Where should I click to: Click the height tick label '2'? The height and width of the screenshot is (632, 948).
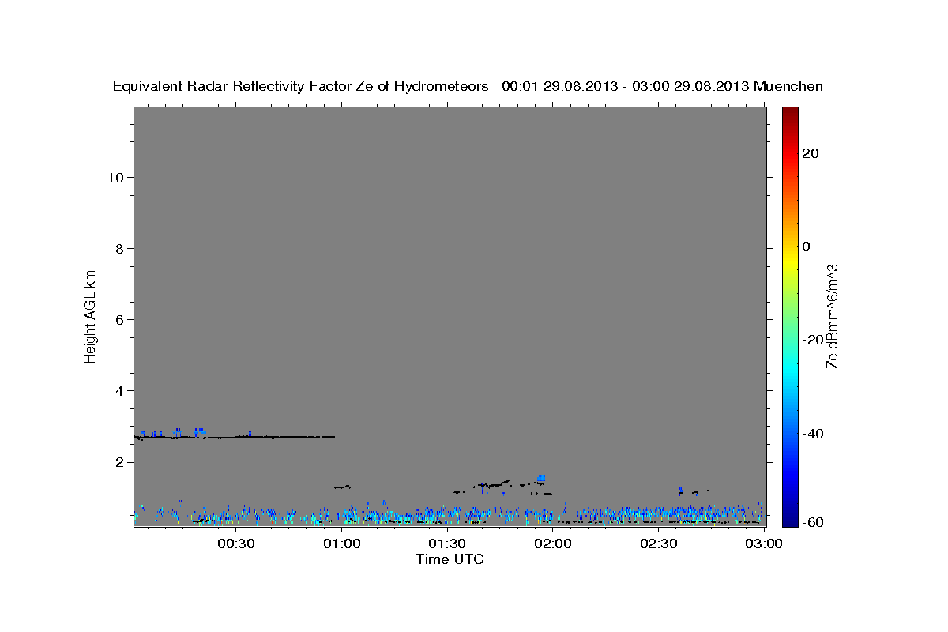[119, 462]
